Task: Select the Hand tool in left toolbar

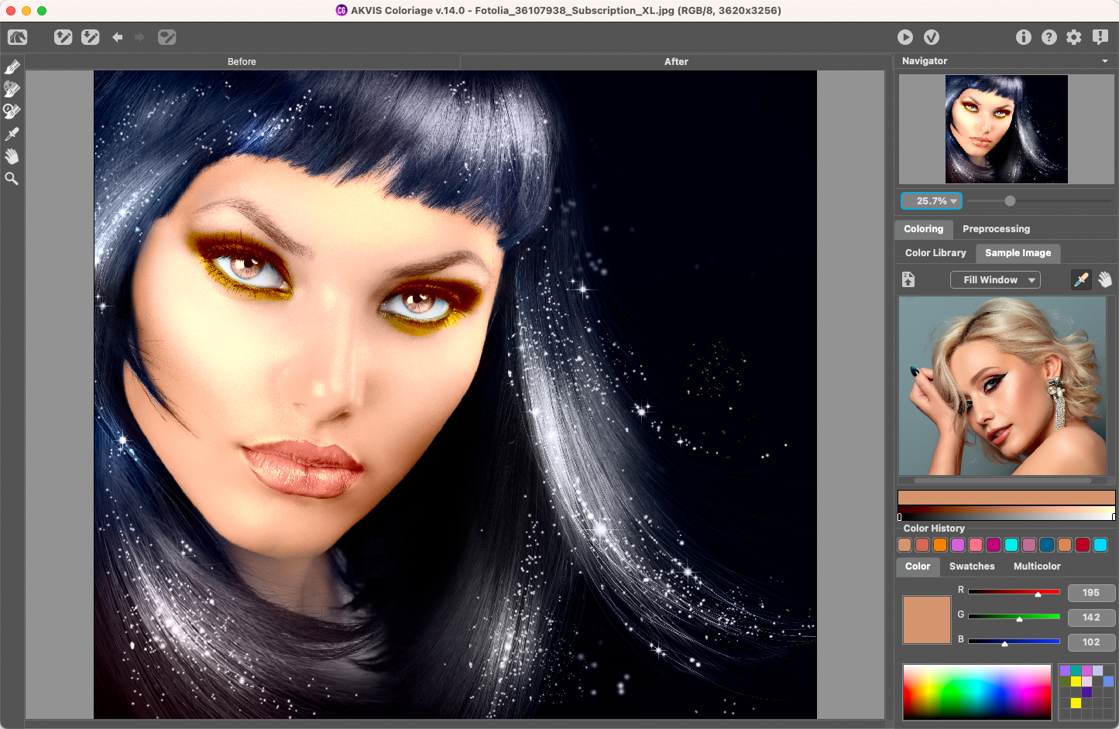Action: tap(12, 156)
